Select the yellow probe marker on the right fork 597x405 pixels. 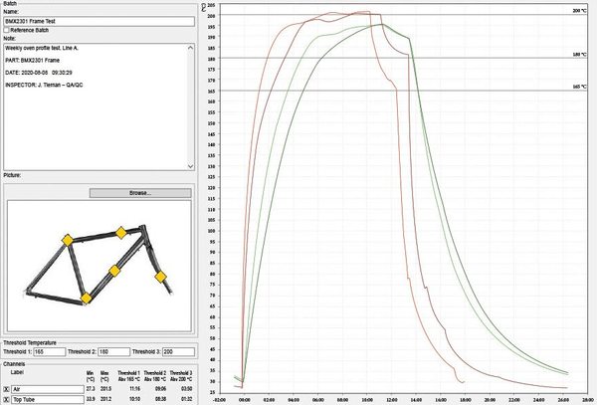pyautogui.click(x=161, y=275)
